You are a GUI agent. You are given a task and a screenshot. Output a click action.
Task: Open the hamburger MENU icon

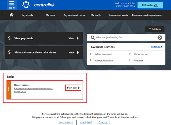[12, 5]
